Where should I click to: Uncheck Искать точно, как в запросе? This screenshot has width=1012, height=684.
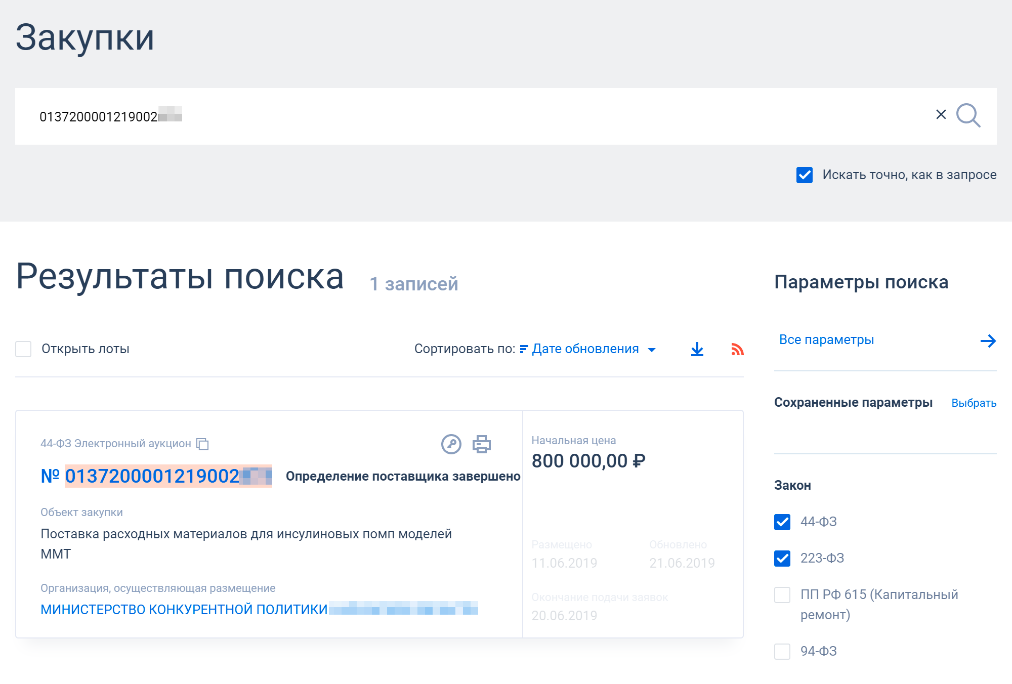(x=805, y=175)
